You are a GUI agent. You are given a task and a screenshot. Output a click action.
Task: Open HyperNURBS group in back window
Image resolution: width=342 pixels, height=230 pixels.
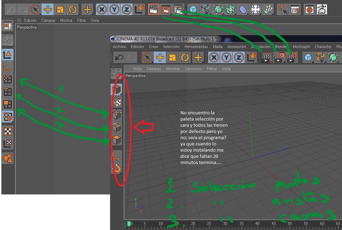click(218, 10)
